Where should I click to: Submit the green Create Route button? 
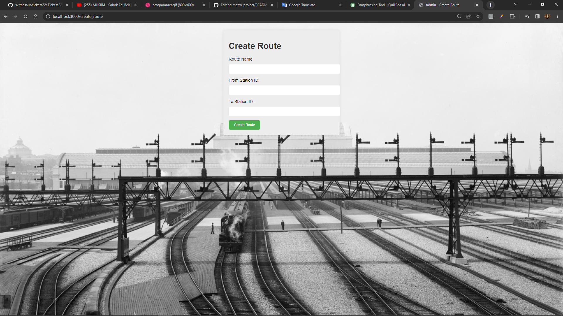point(244,125)
